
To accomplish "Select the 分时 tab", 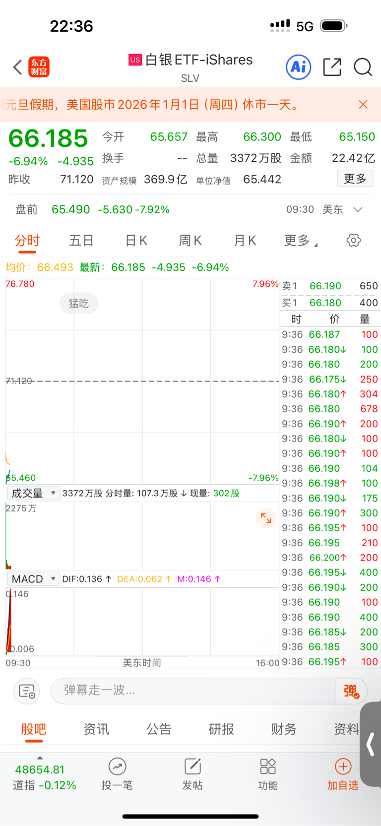I will [27, 241].
